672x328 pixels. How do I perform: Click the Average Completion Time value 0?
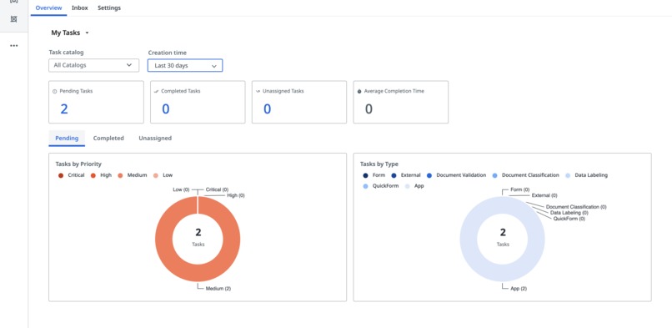point(369,108)
